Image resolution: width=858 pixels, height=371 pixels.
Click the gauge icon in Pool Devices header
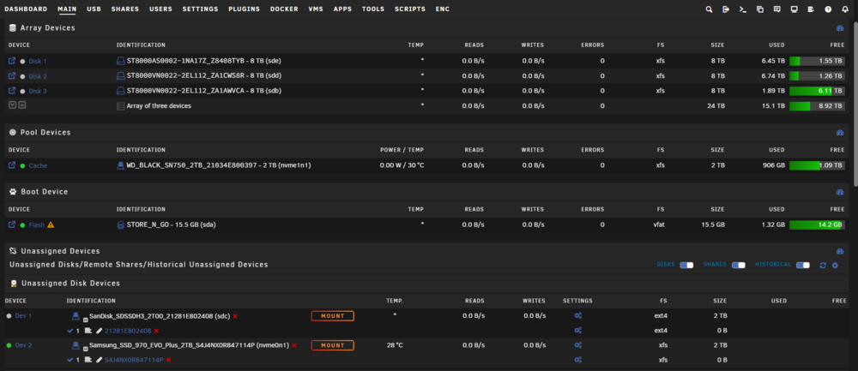click(840, 133)
